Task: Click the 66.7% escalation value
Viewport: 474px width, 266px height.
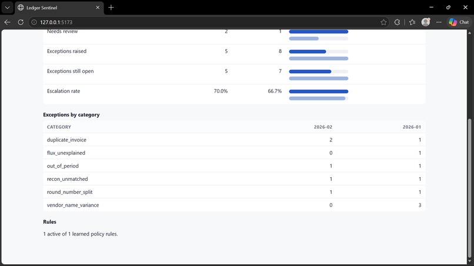Action: coord(275,91)
